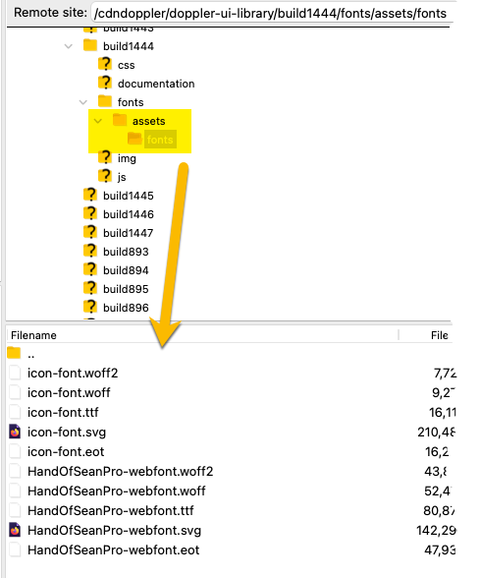Click the question-mark folder icon beside build1445
The height and width of the screenshot is (578, 481).
[90, 195]
